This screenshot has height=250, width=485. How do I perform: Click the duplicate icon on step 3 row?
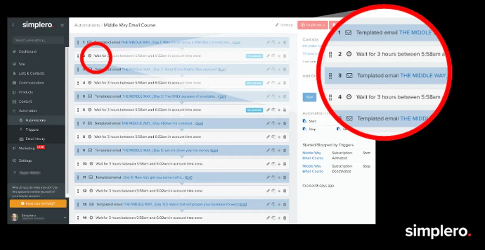coord(273,69)
